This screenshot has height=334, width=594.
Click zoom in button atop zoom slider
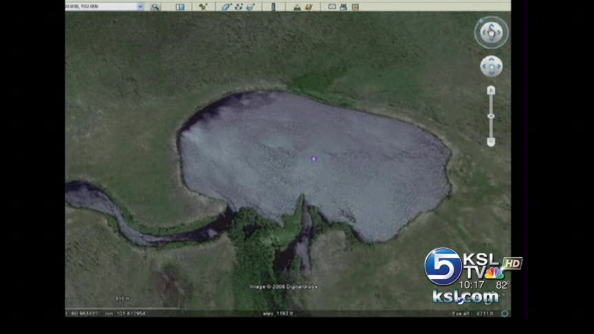click(x=491, y=90)
